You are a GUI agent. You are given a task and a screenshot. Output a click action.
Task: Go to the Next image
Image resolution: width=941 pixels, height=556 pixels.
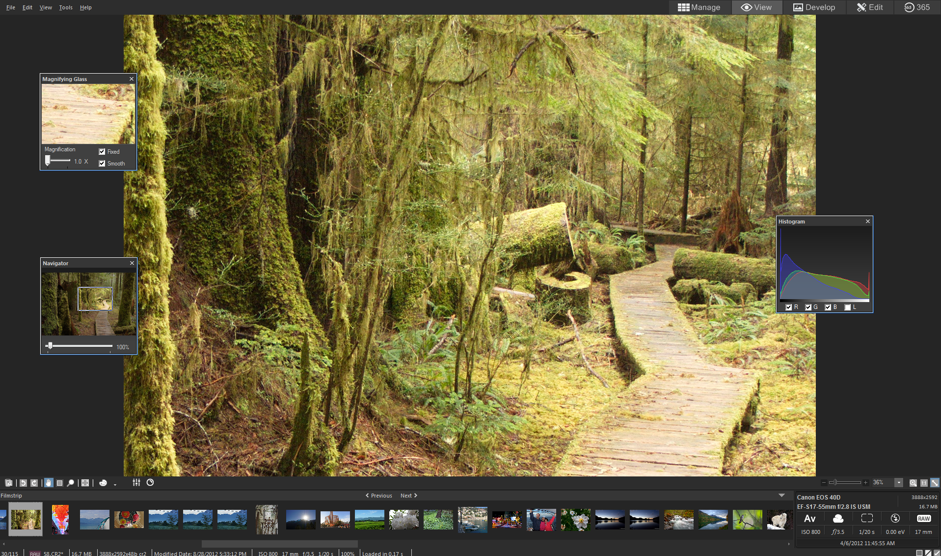[408, 496]
